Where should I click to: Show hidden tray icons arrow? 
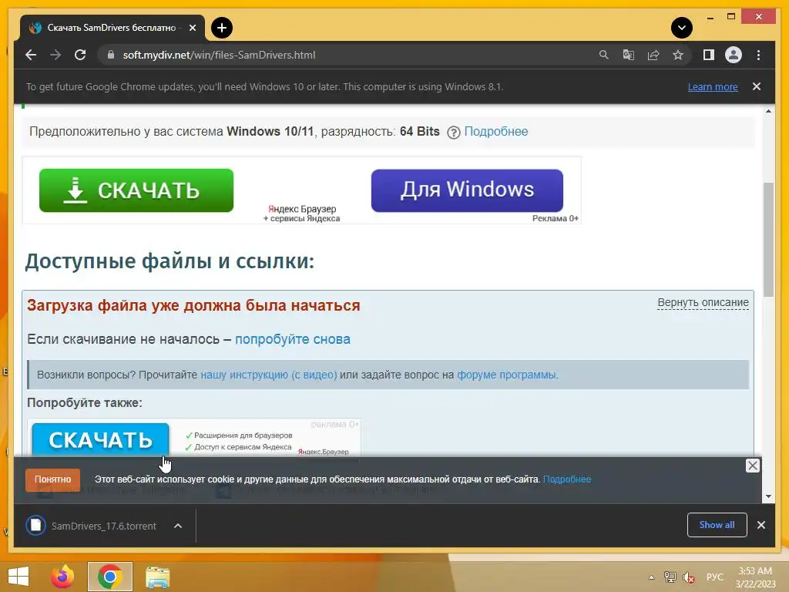point(652,577)
